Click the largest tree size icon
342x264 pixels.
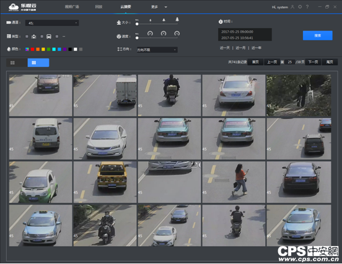point(177,19)
